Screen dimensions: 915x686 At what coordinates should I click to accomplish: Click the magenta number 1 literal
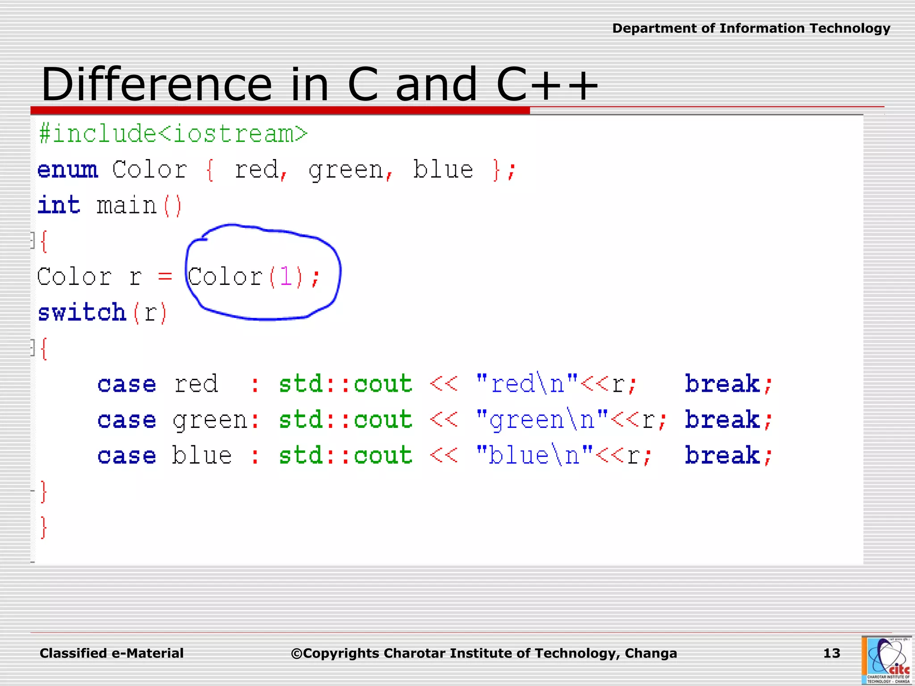pyautogui.click(x=286, y=276)
